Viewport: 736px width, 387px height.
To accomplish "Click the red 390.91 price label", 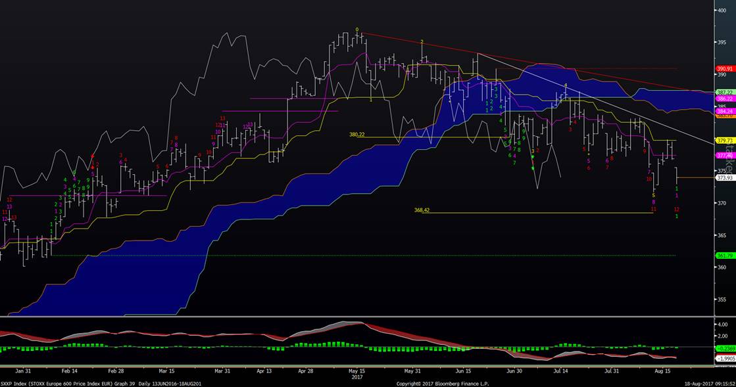I will (x=724, y=68).
